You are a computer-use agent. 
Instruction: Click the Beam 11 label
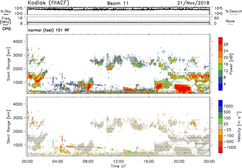click(118, 3)
